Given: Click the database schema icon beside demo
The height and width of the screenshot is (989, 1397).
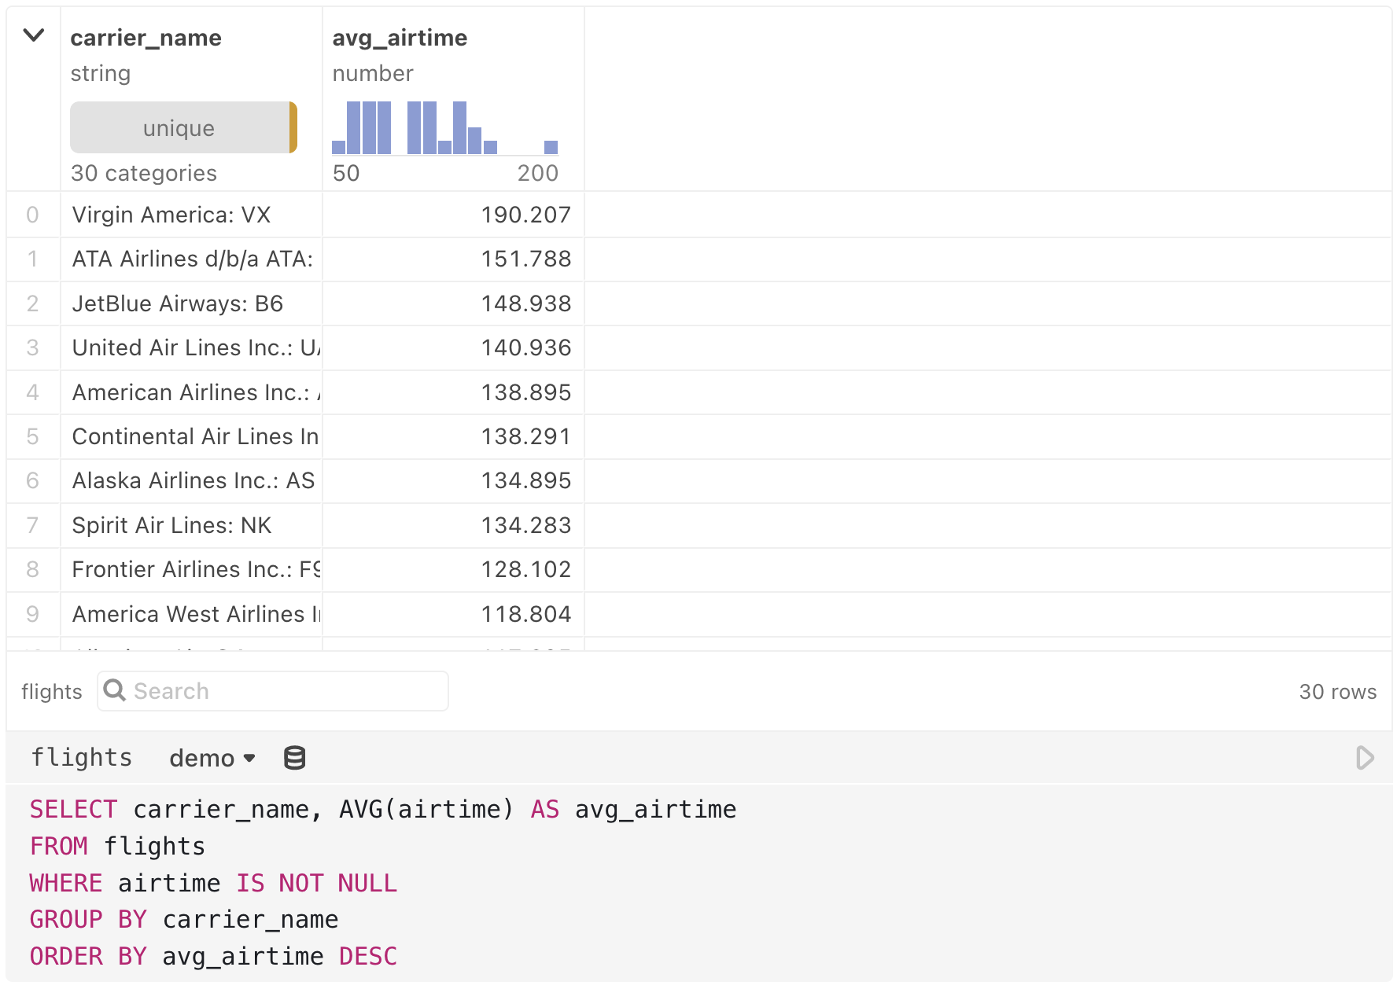Looking at the screenshot, I should point(293,758).
